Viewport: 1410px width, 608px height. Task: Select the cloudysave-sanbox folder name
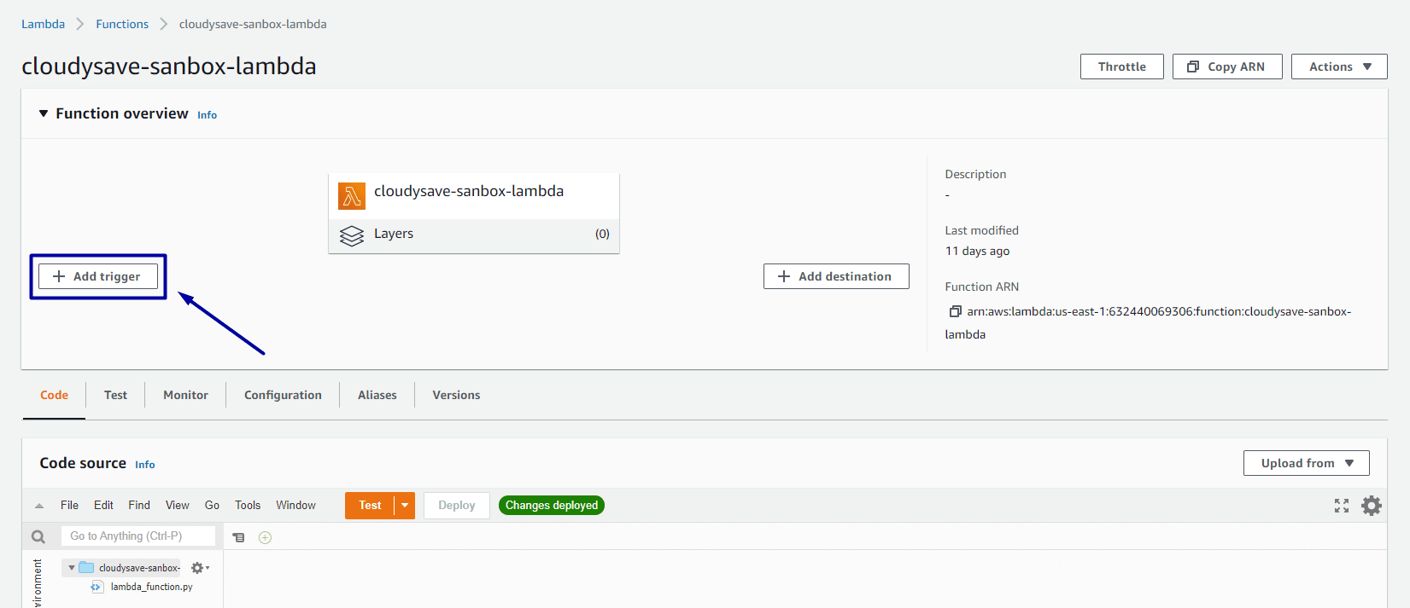pyautogui.click(x=139, y=568)
